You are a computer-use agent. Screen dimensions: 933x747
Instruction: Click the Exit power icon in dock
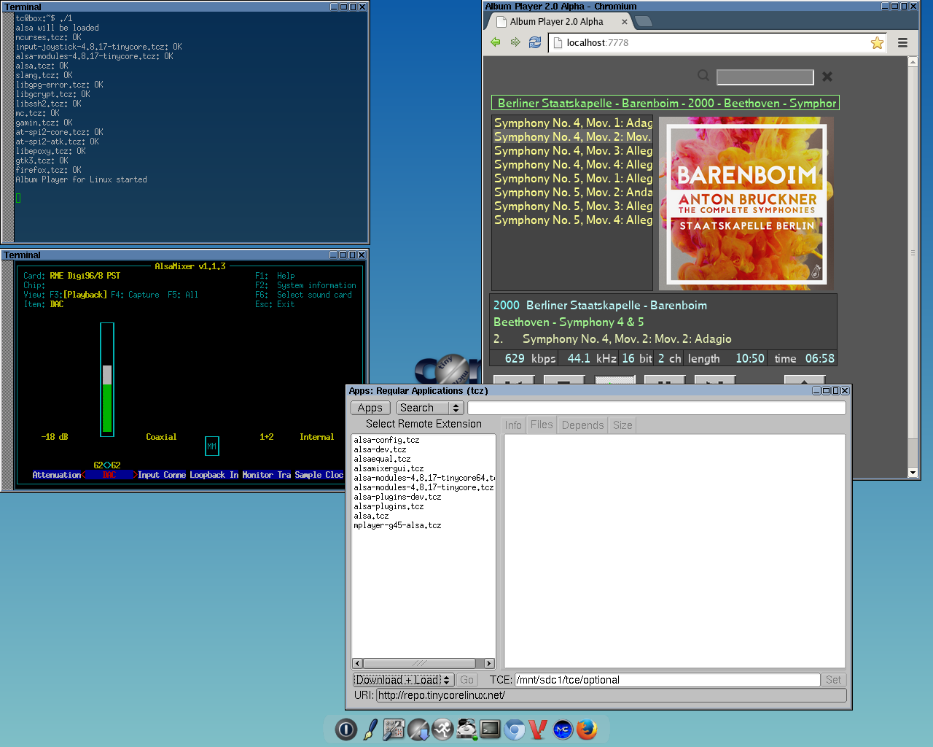[346, 729]
